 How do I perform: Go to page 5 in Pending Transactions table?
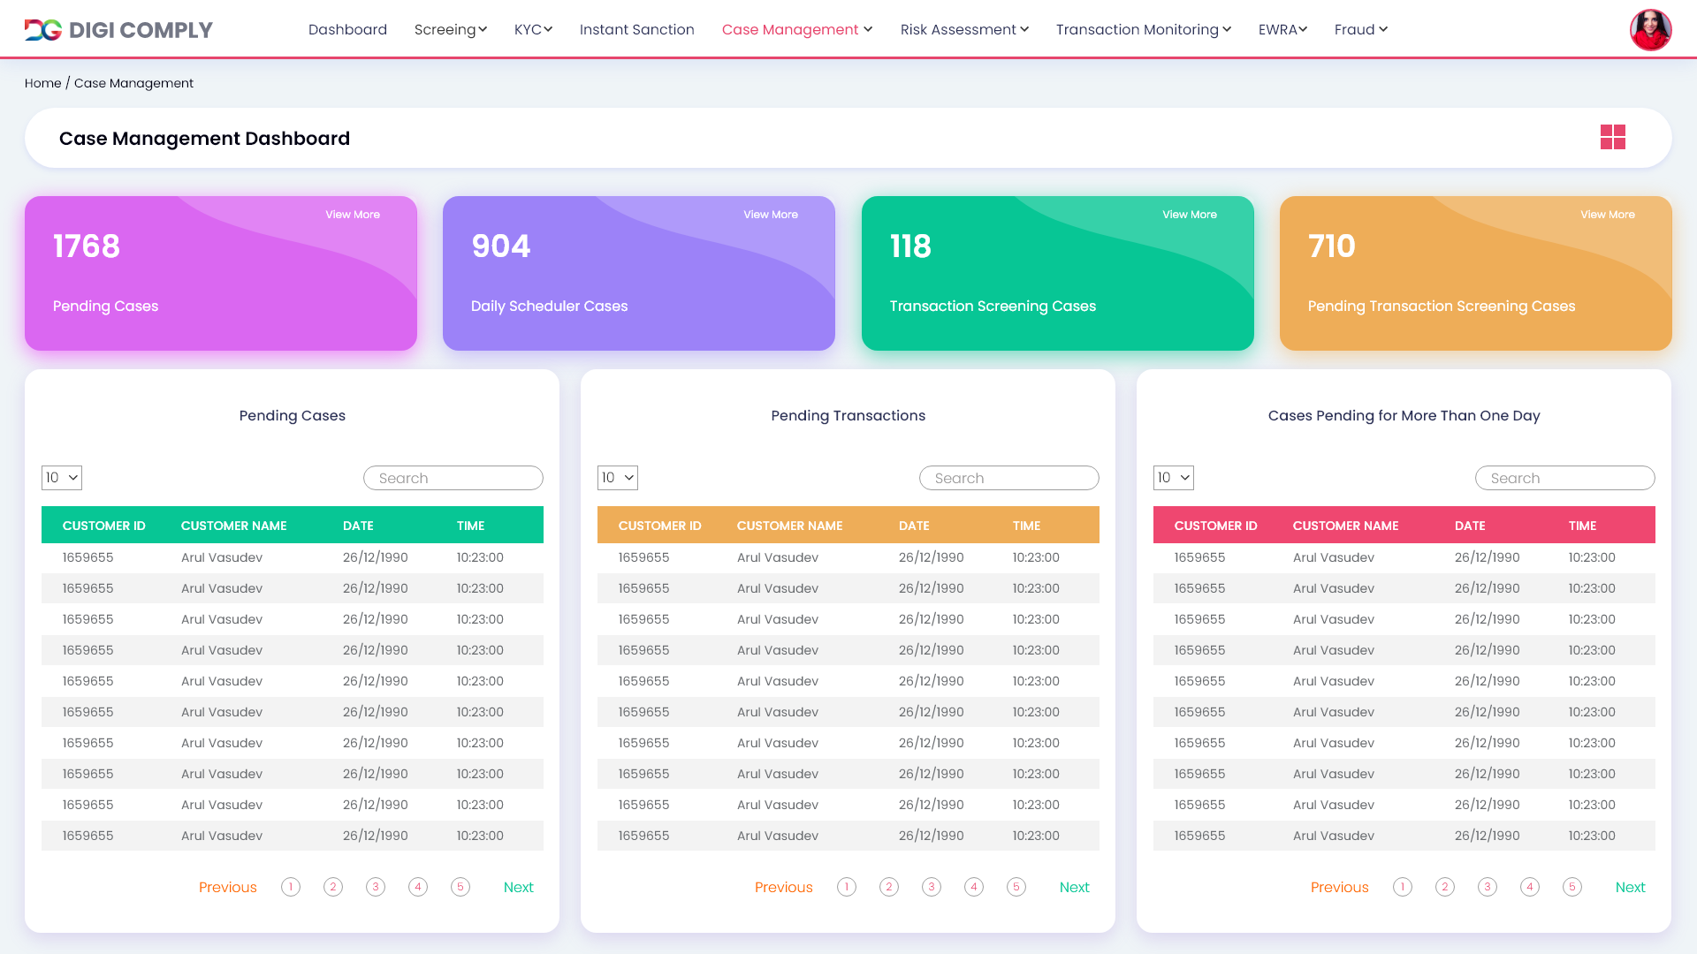coord(1016,887)
